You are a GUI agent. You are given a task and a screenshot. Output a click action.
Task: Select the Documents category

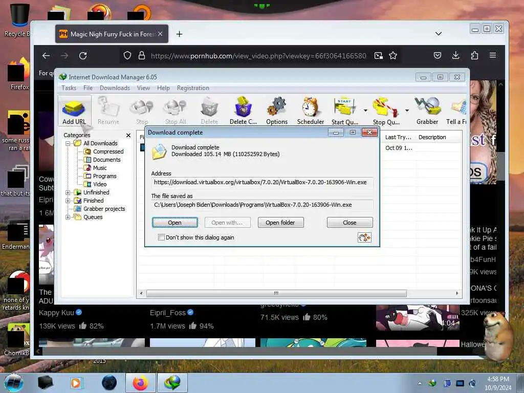(x=102, y=160)
